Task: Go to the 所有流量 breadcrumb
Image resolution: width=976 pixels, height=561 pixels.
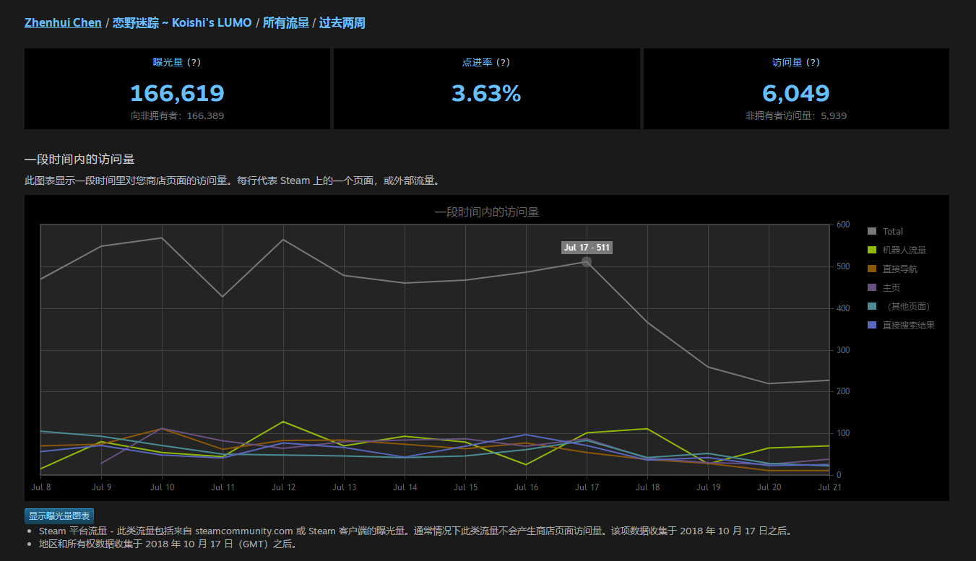Action: (x=285, y=23)
